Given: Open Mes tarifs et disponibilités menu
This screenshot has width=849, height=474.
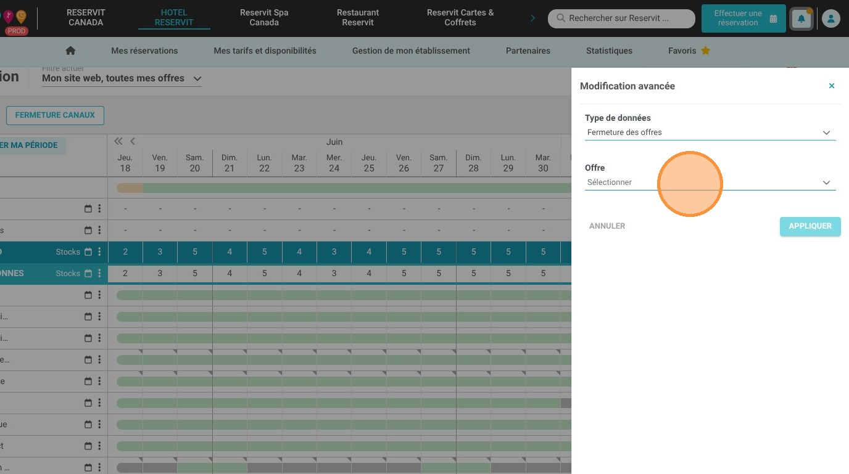Looking at the screenshot, I should tap(265, 51).
